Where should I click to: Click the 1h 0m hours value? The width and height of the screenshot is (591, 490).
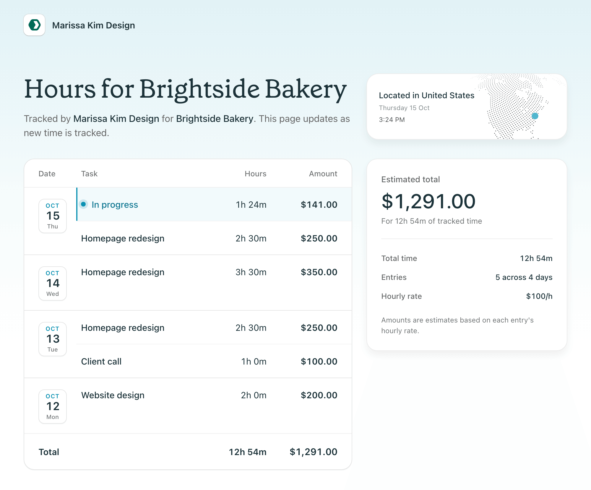point(254,362)
